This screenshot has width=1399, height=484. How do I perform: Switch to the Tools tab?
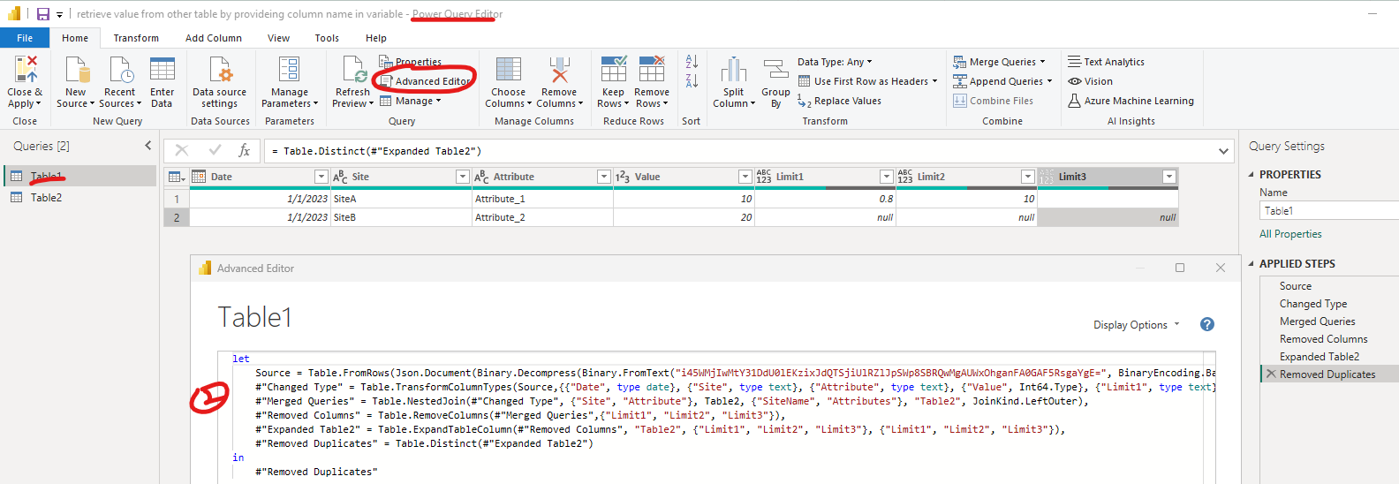[x=327, y=38]
